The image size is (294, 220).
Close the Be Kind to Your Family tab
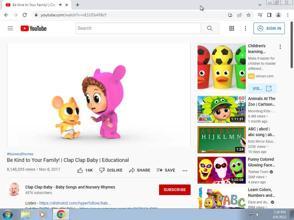[67, 5]
